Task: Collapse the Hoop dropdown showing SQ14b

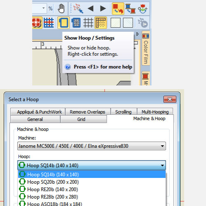Action: (x=91, y=165)
